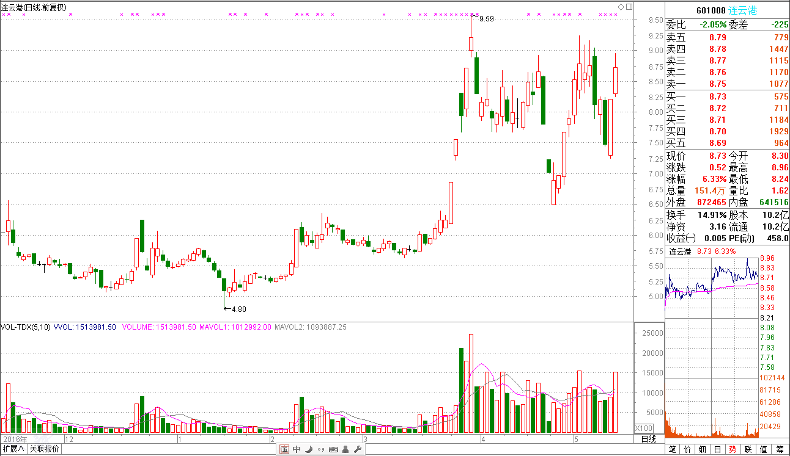Viewport: 790px width, 456px height.
Task: Switch to the 笔 tab
Action: click(x=673, y=449)
